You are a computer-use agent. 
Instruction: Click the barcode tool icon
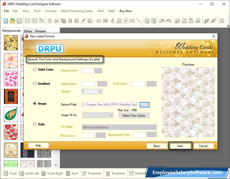tap(106, 21)
